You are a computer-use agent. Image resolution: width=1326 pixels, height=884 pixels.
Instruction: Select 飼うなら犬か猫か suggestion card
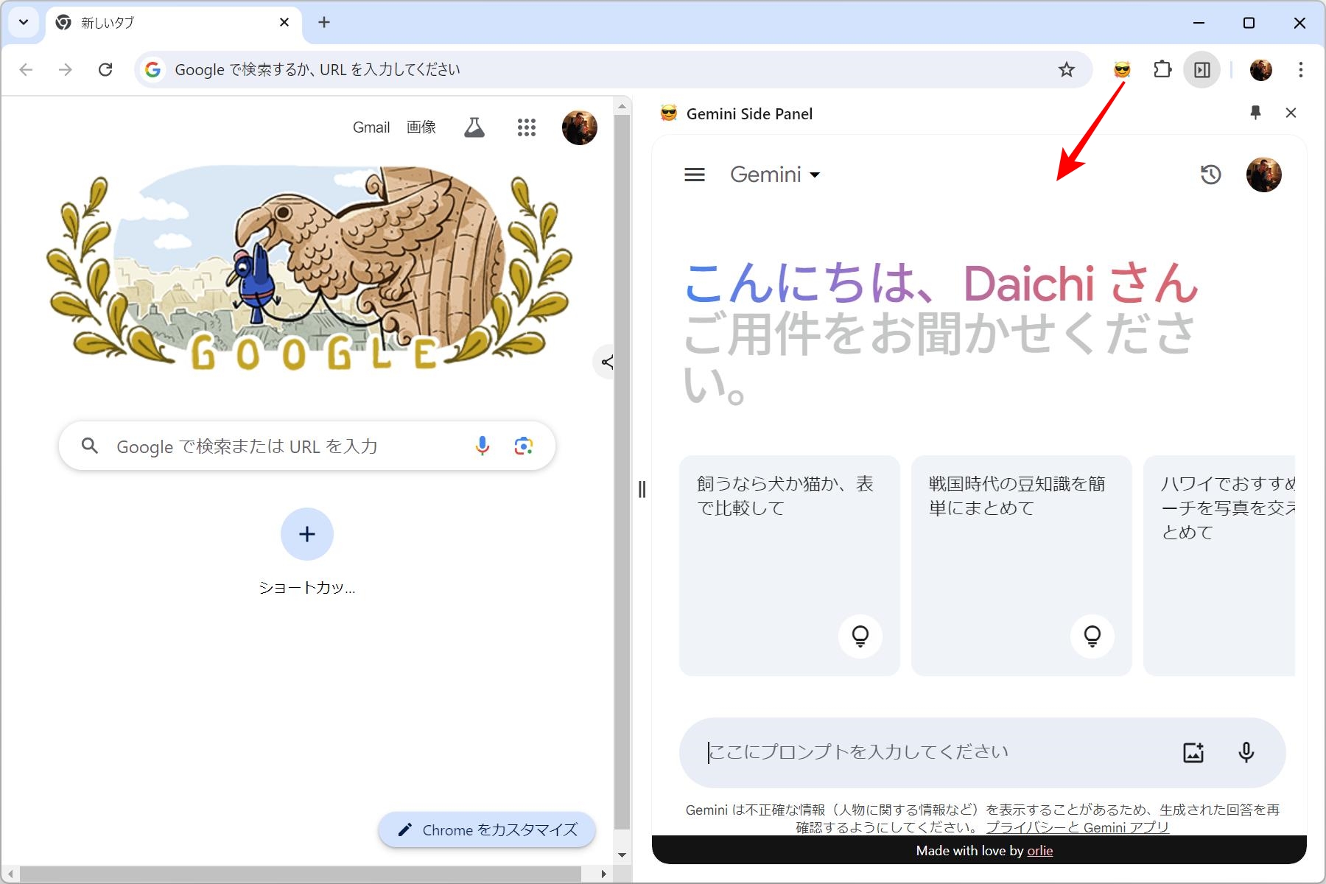789,565
